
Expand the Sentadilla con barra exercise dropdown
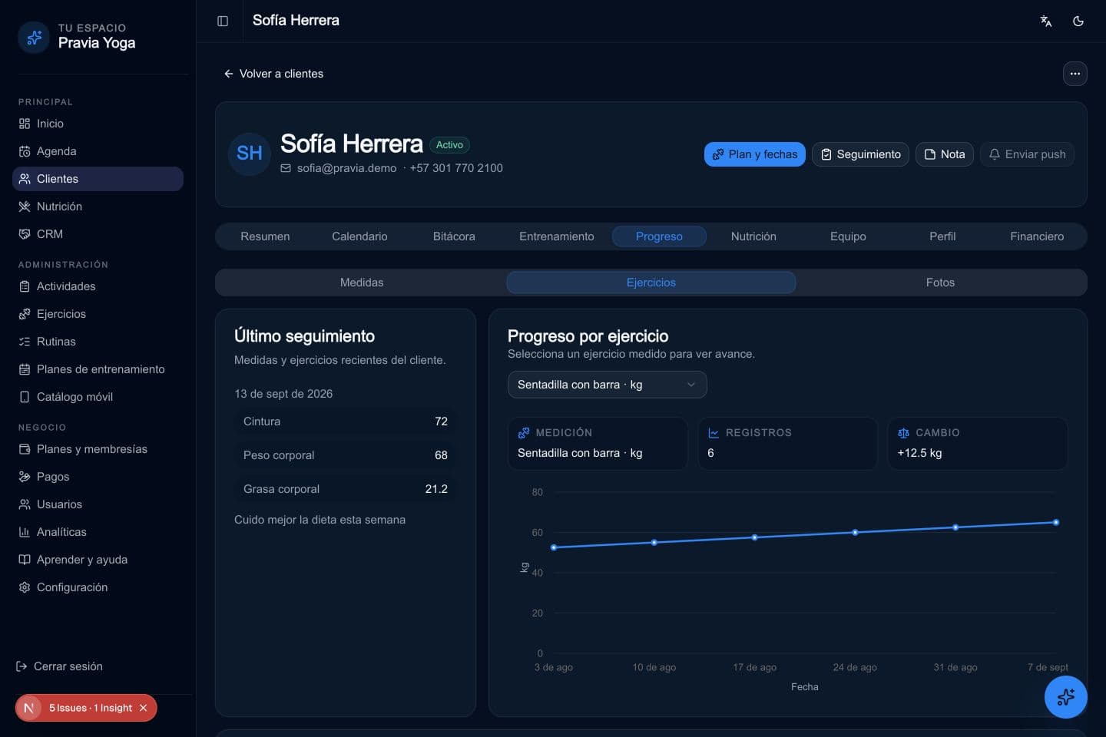click(607, 385)
